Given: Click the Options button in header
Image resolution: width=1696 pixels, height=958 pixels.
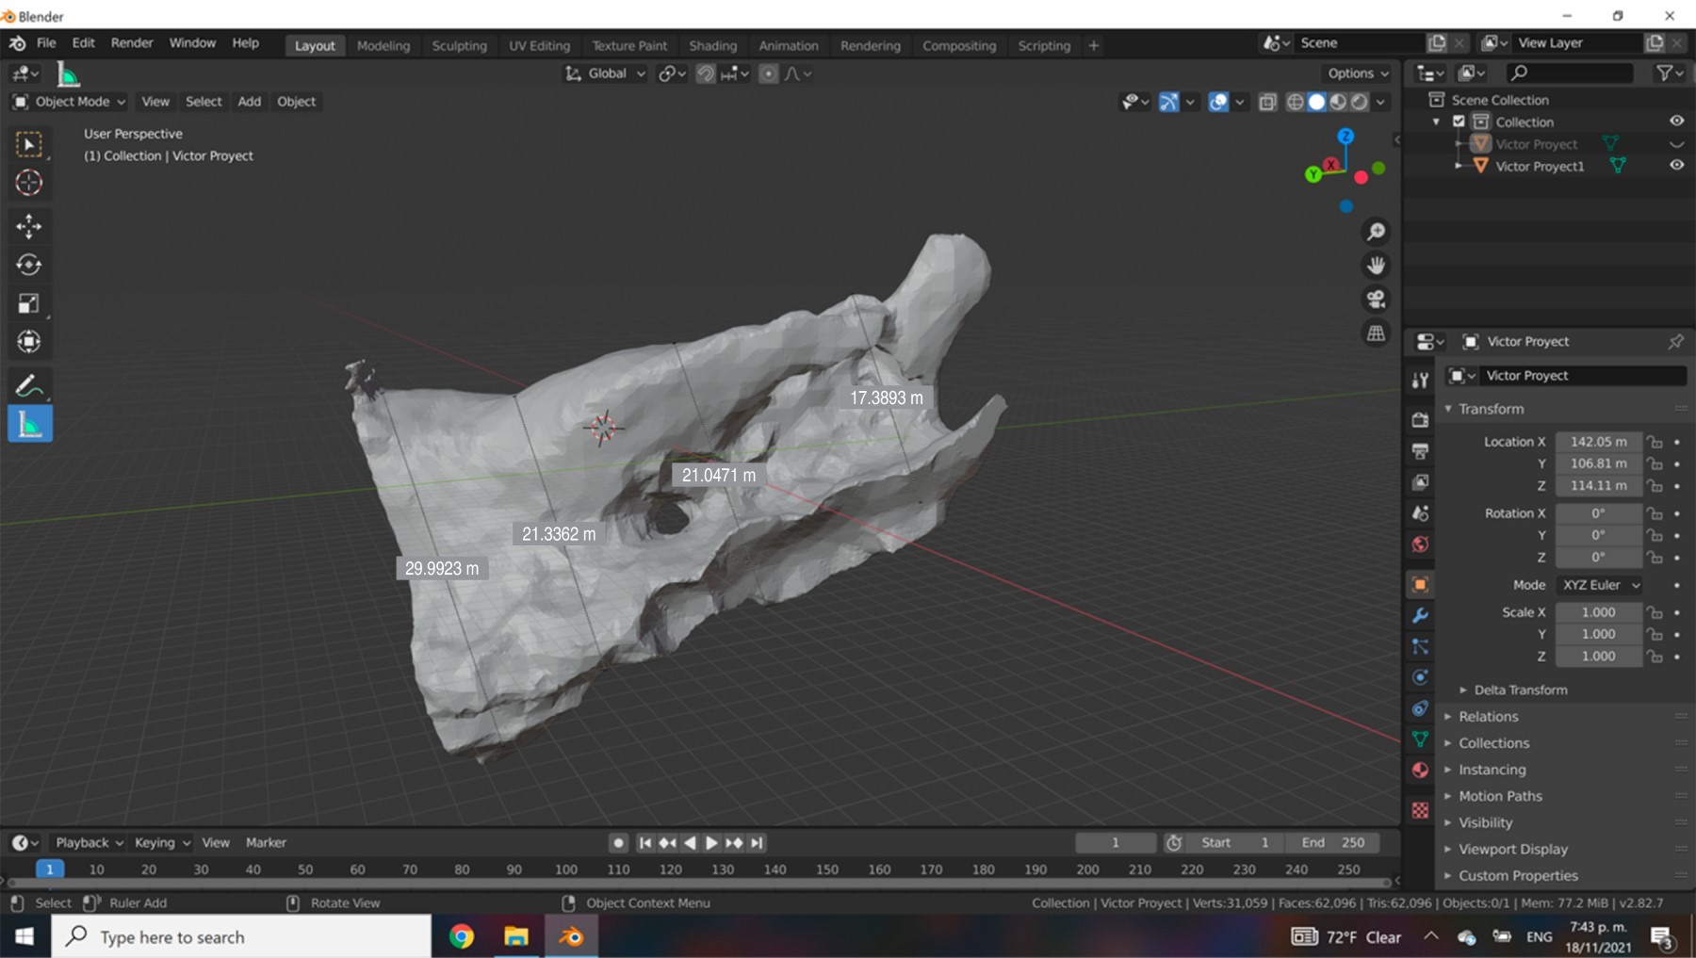Looking at the screenshot, I should point(1358,73).
